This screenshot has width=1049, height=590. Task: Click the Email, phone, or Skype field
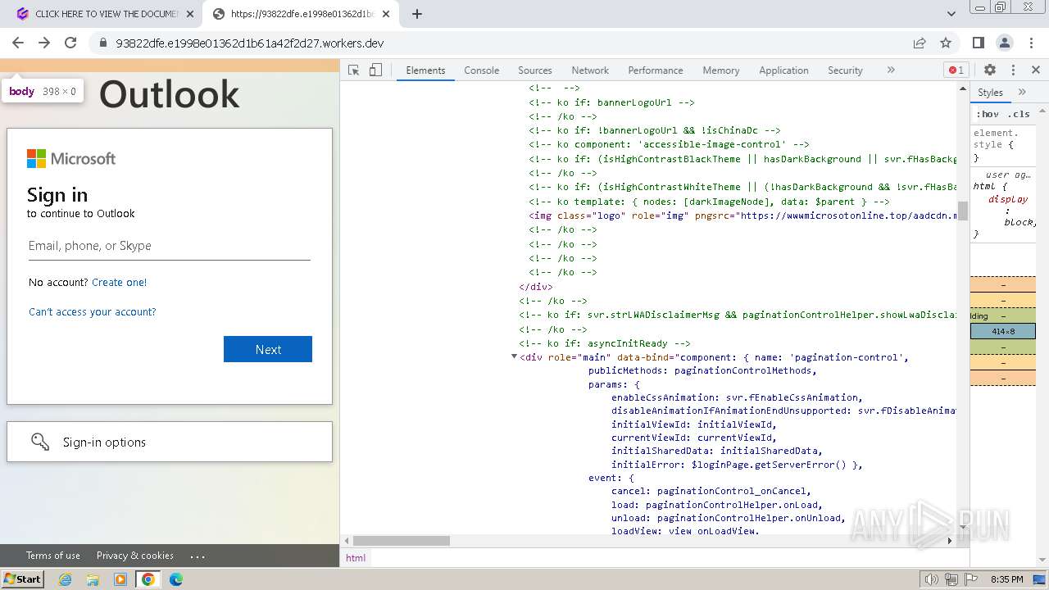[x=170, y=246]
